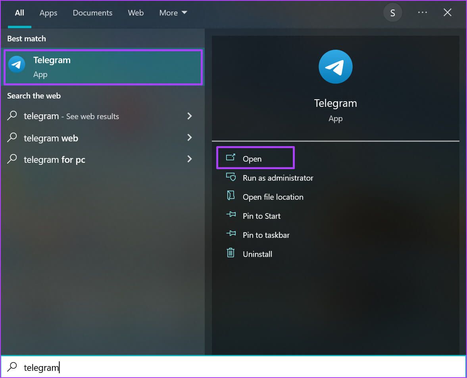Click the Open file location folder icon
Viewport: 467px width, 378px height.
click(231, 196)
